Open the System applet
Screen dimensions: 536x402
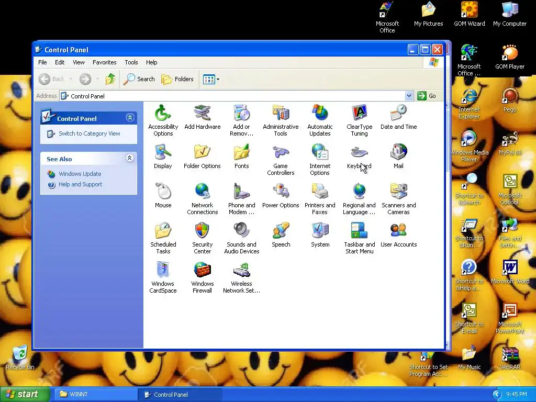[x=320, y=235]
